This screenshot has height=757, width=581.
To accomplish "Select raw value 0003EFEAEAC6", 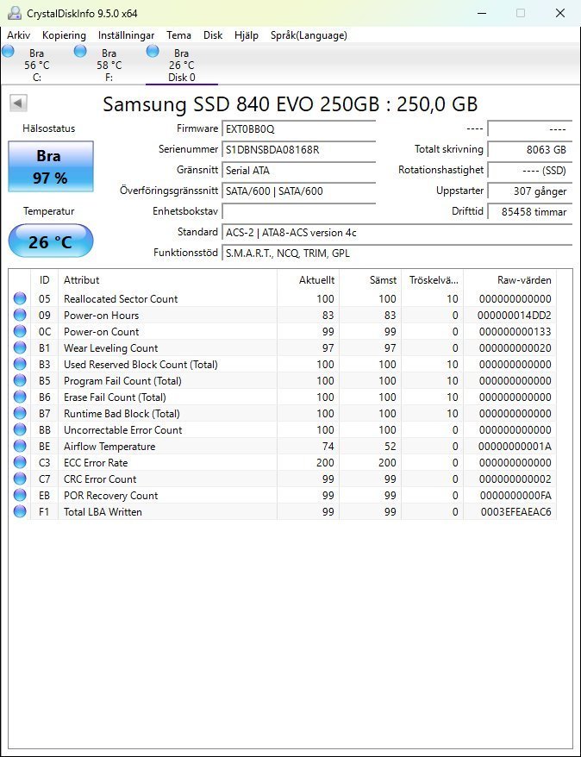I will point(515,512).
